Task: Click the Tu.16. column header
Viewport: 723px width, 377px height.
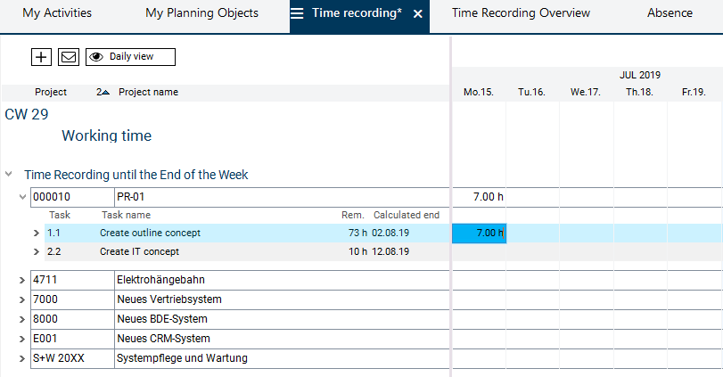Action: (x=531, y=93)
